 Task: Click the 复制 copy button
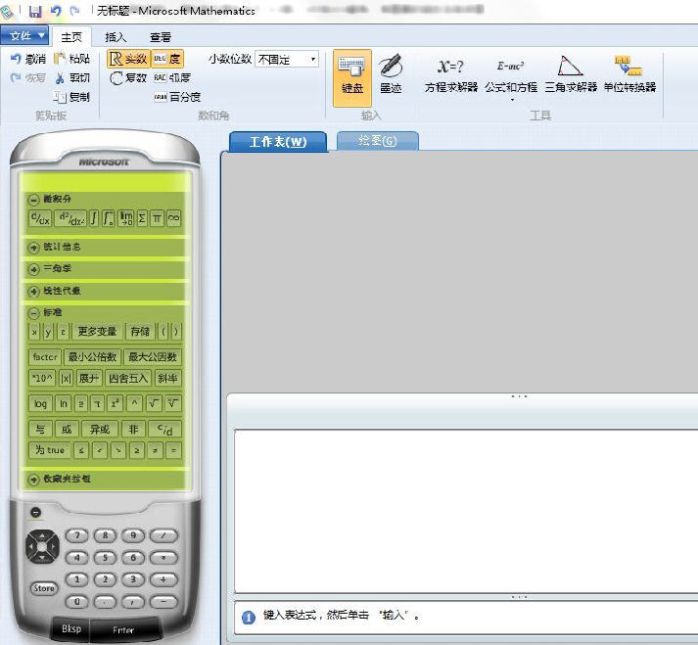(x=71, y=97)
